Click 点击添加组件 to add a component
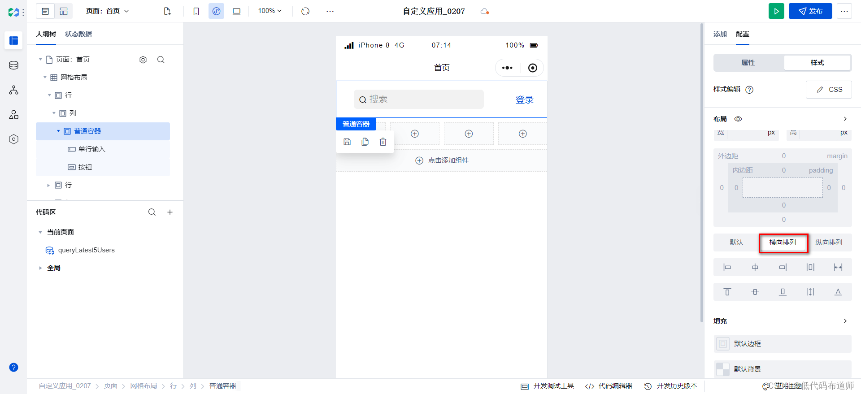The height and width of the screenshot is (394, 861). pos(442,160)
